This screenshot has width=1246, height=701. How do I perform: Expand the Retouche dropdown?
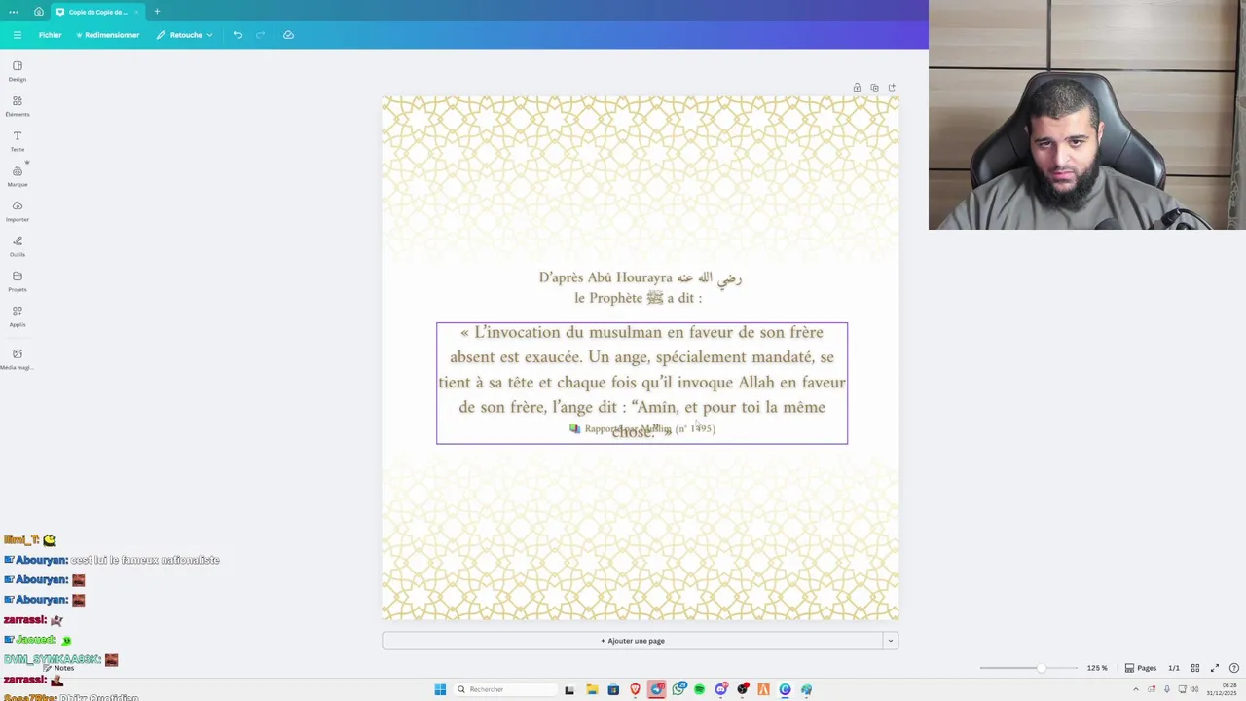[185, 35]
